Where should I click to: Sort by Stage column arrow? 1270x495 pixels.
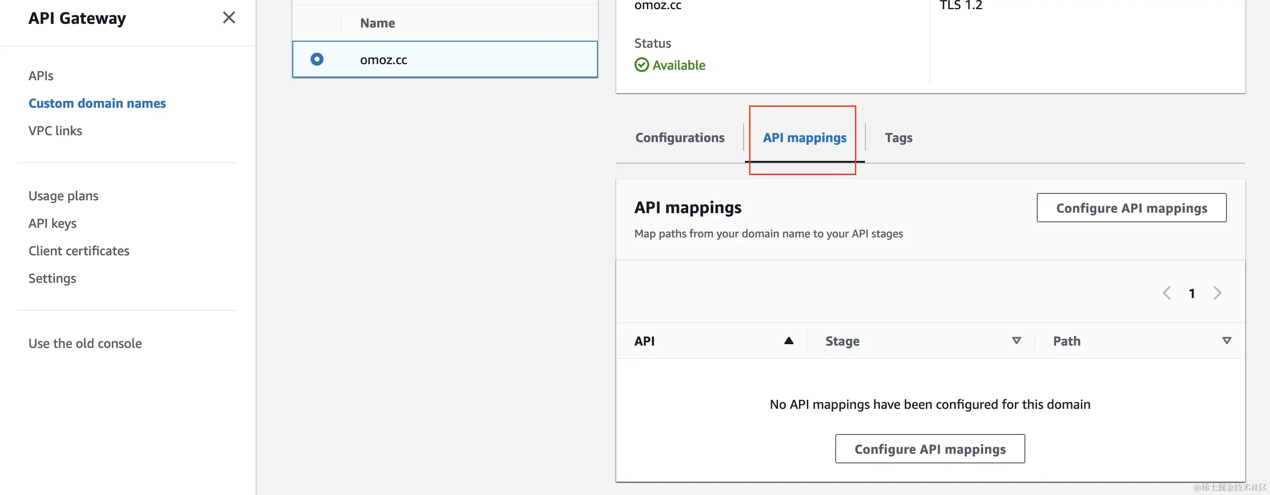coord(1016,341)
